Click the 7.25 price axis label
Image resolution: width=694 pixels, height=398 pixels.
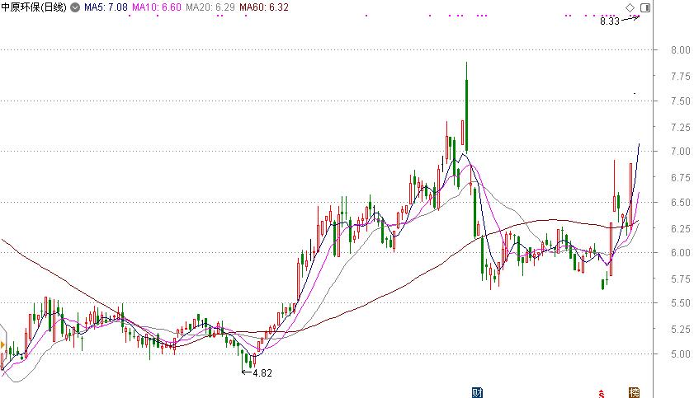click(x=680, y=127)
